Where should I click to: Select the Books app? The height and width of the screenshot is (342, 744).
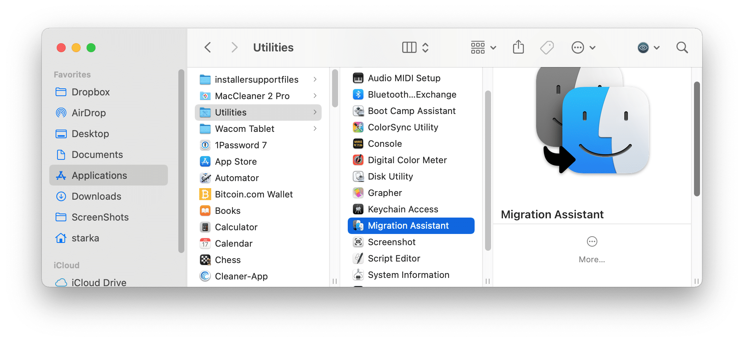click(x=258, y=211)
